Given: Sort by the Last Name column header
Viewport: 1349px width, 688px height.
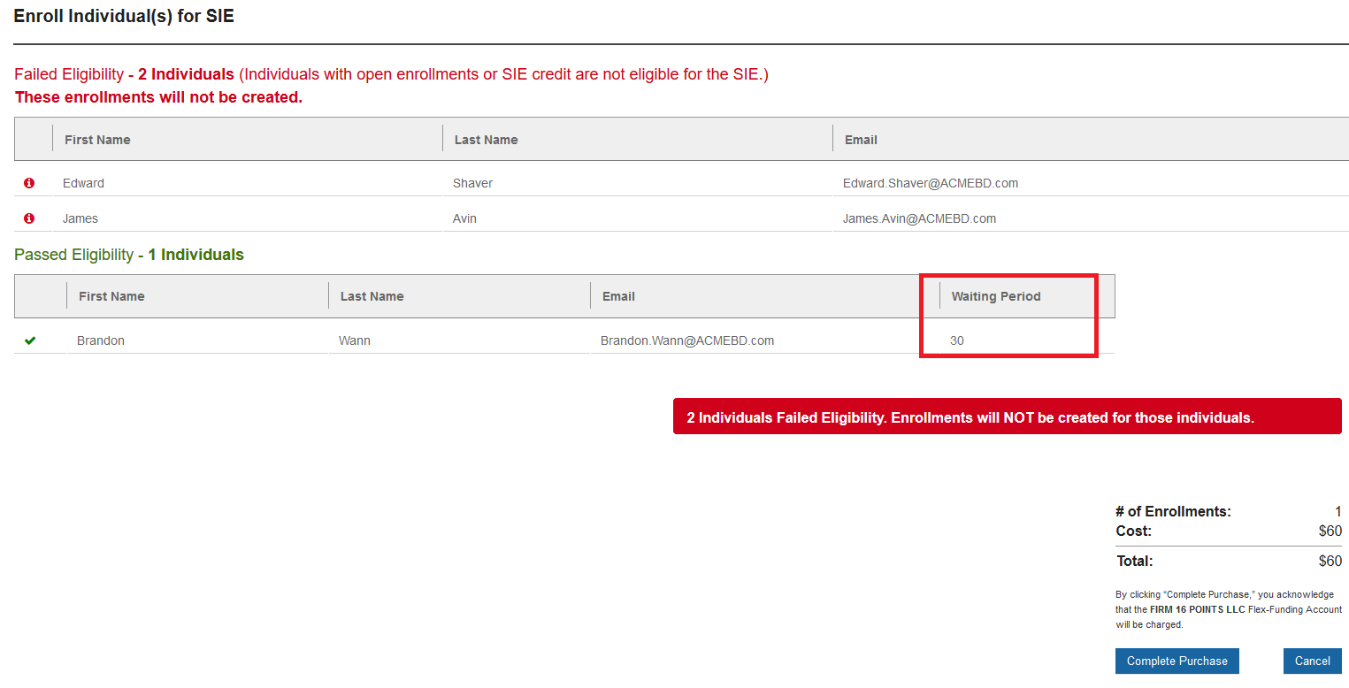Looking at the screenshot, I should pos(486,139).
